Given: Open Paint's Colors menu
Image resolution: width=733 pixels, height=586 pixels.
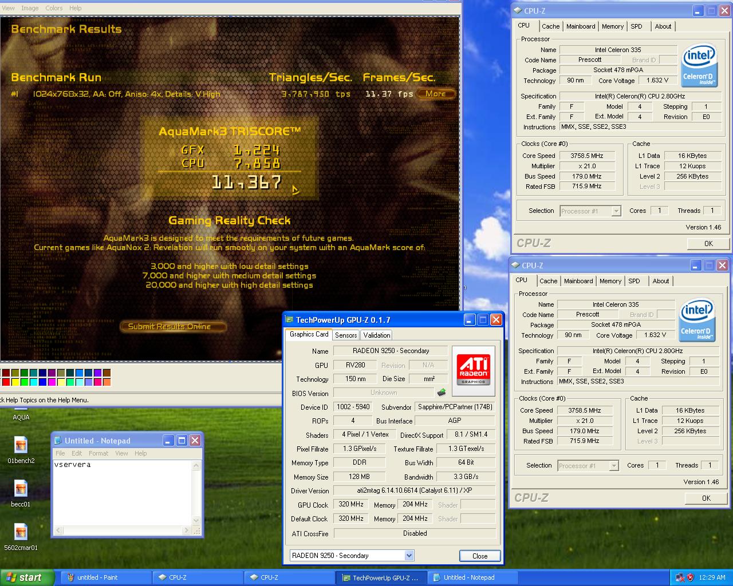Looking at the screenshot, I should click(54, 8).
